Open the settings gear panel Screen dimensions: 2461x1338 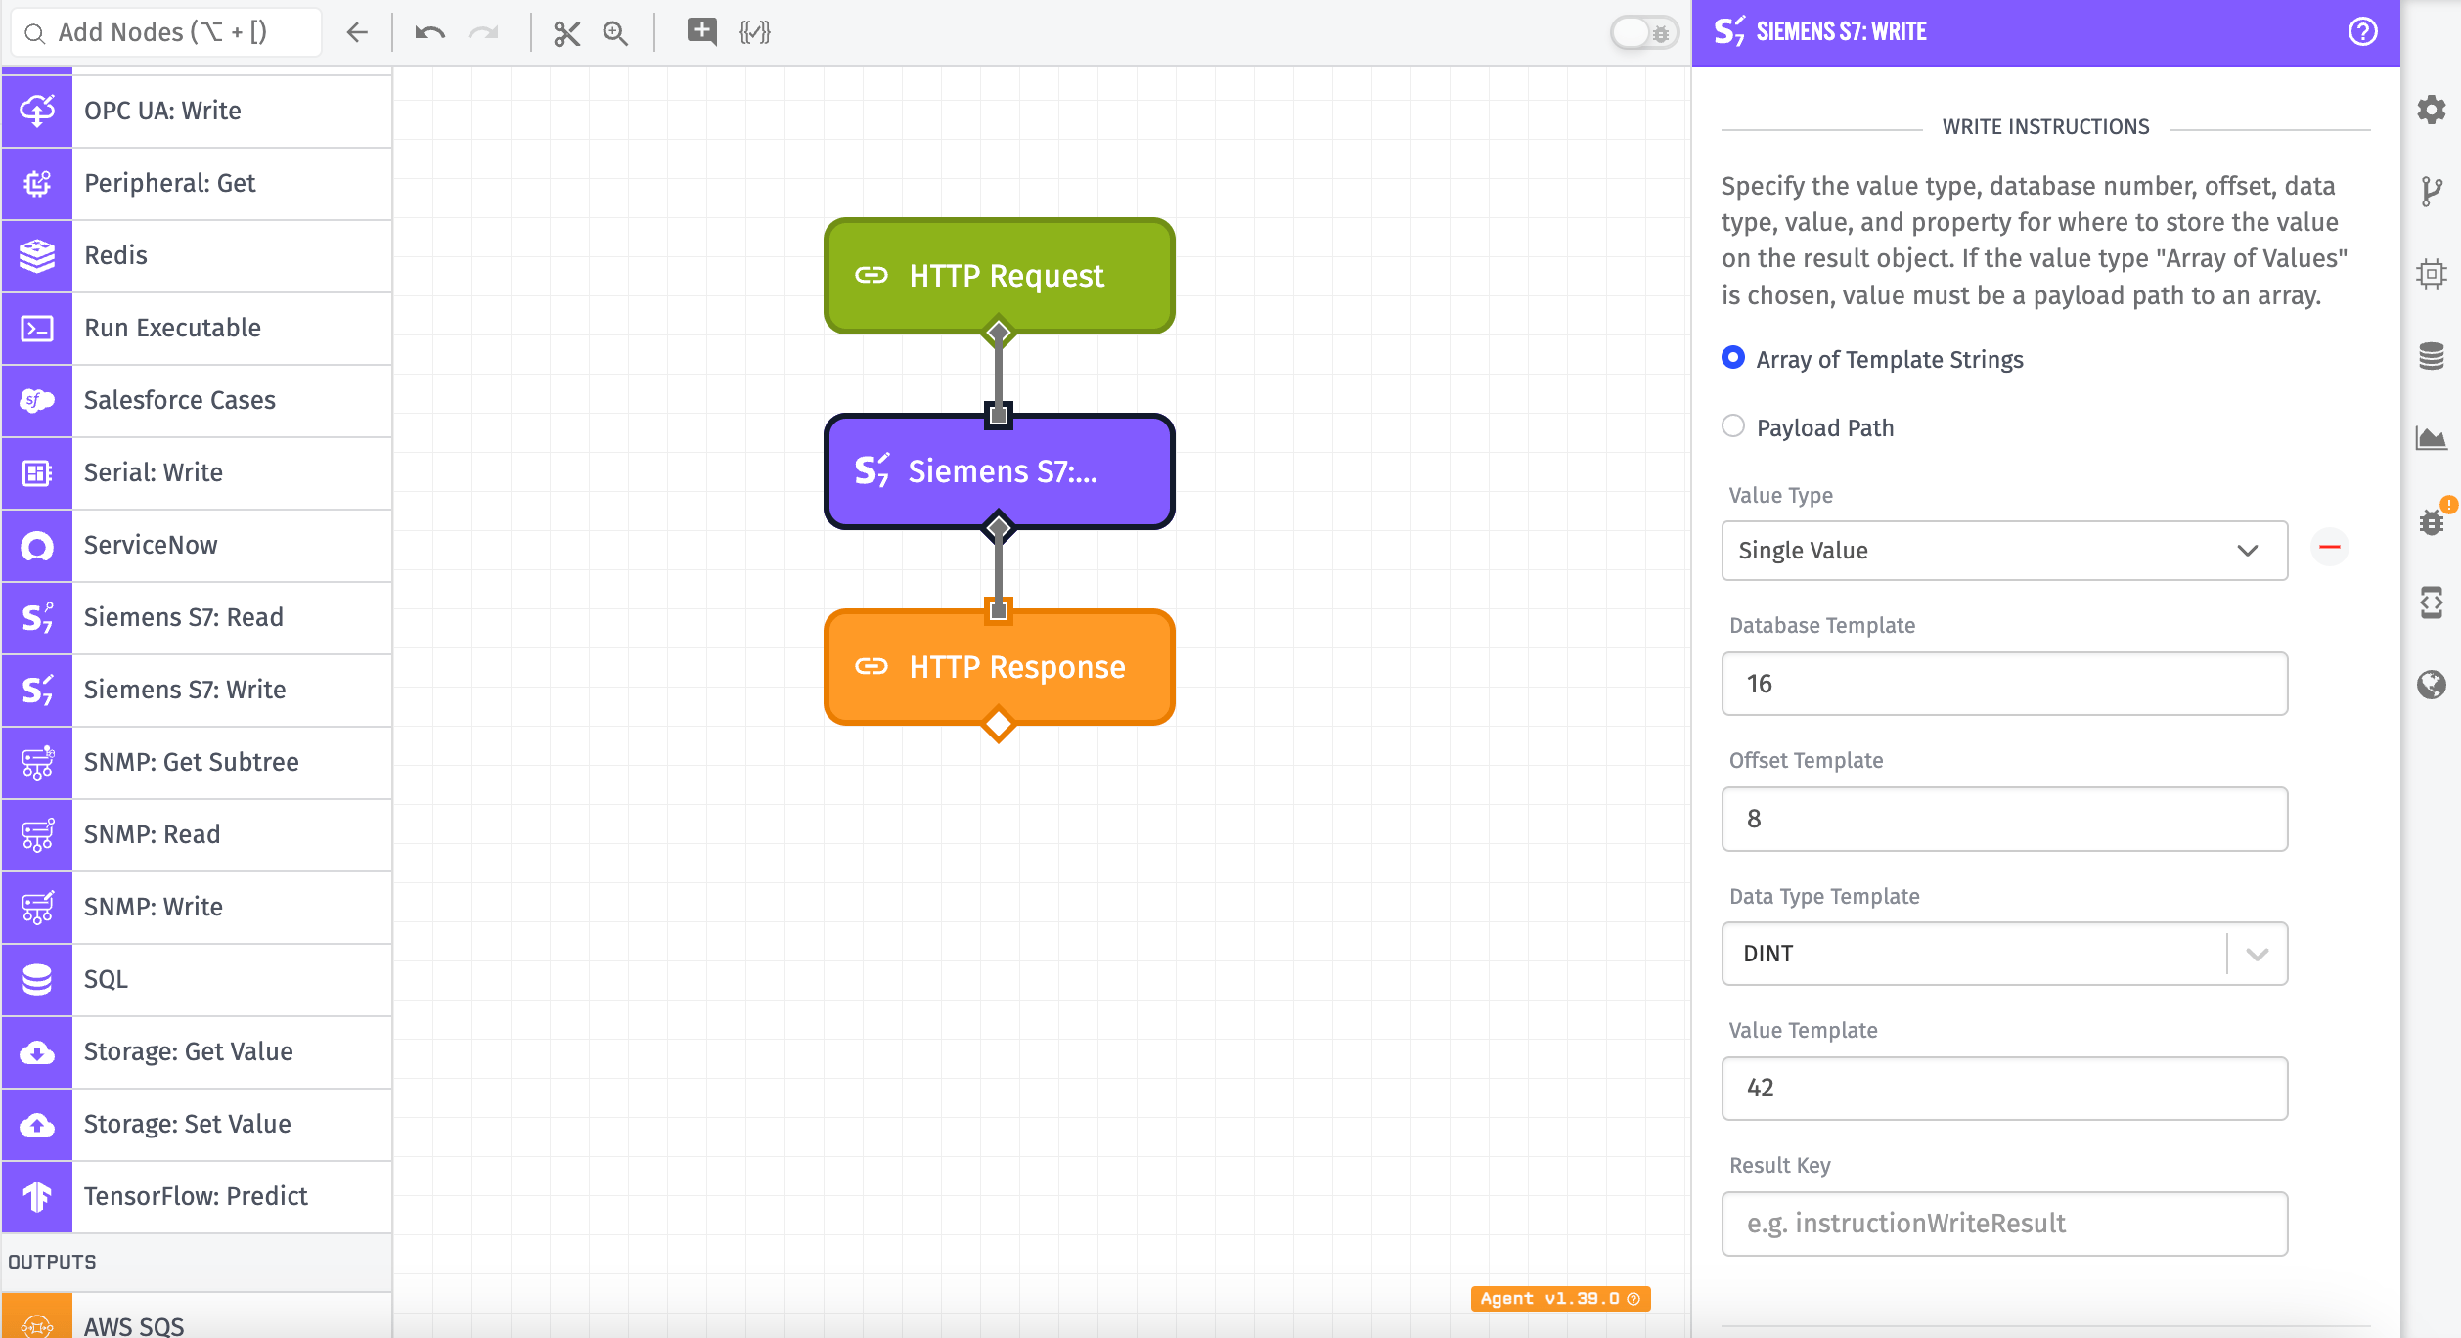coord(2432,109)
